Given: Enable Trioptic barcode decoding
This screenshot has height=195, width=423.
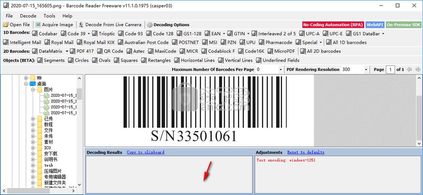Looking at the screenshot, I should pyautogui.click(x=104, y=34).
